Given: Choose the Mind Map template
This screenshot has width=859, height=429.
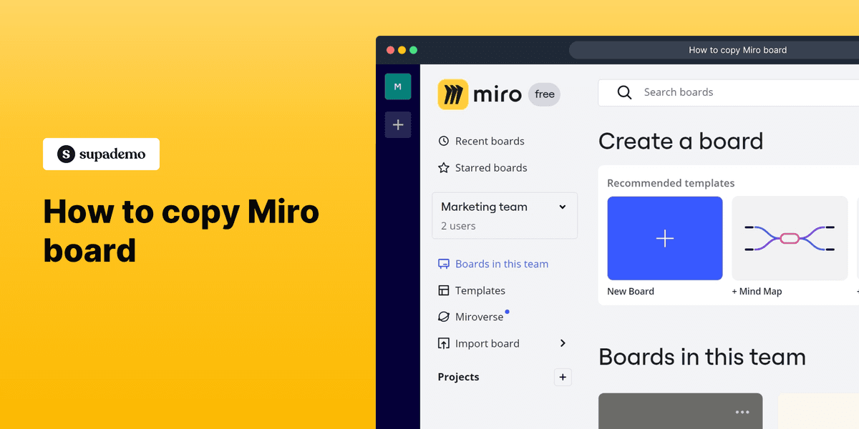Looking at the screenshot, I should [x=790, y=237].
